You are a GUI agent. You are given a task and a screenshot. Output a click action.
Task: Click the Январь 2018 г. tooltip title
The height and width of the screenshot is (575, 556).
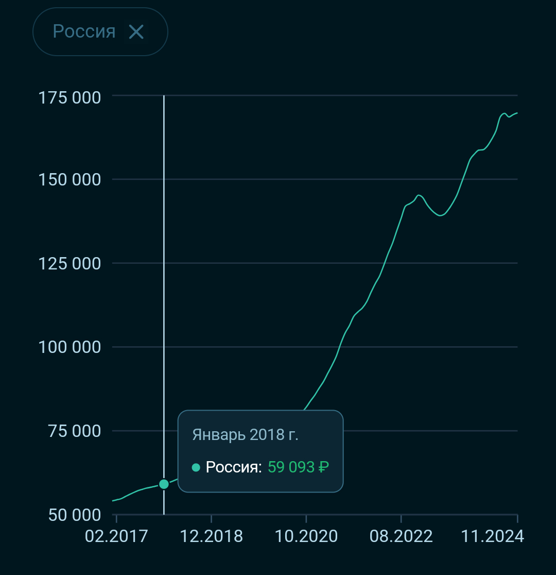[x=245, y=435]
